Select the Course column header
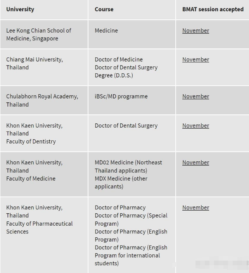Viewport: 249px width, 273px height. pyautogui.click(x=104, y=9)
